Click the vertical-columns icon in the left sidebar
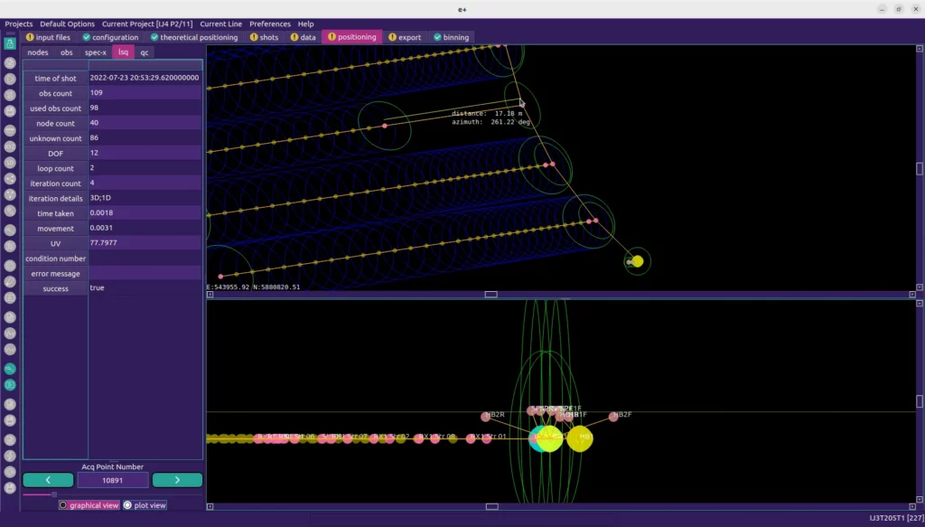The image size is (925, 527). (10, 246)
